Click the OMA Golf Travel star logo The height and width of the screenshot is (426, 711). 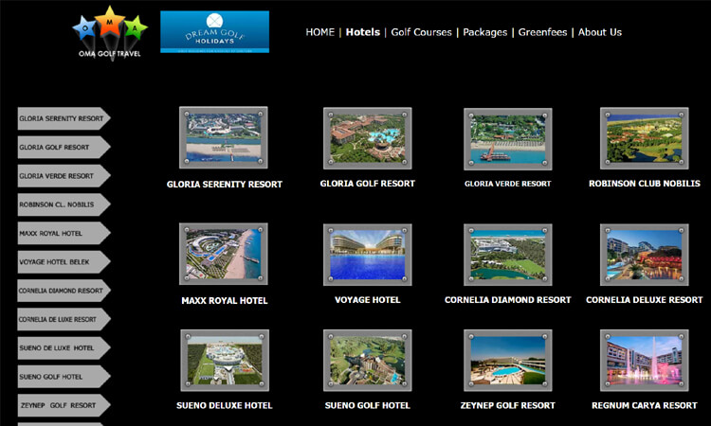click(x=110, y=32)
